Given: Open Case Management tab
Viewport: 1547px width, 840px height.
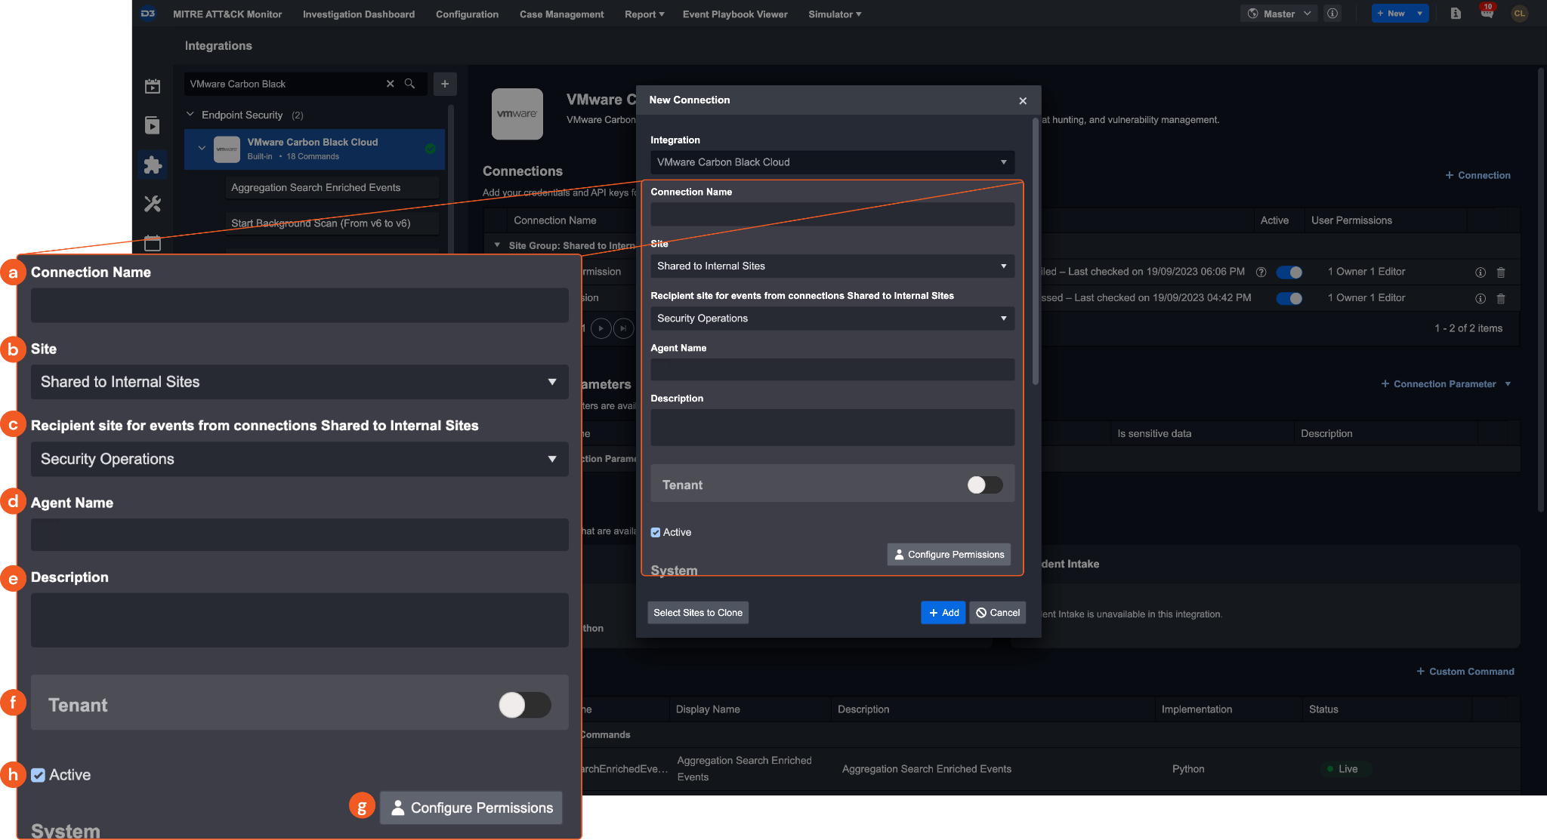Looking at the screenshot, I should point(561,14).
